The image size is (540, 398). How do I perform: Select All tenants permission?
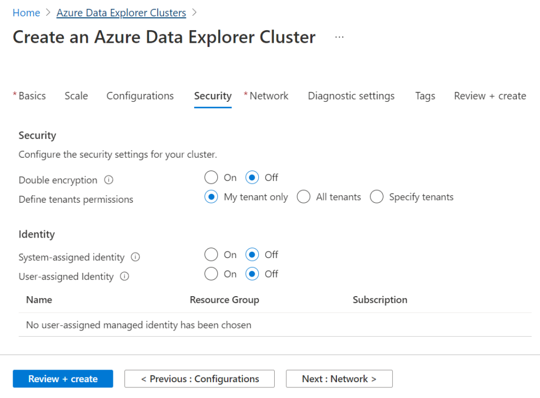point(304,196)
